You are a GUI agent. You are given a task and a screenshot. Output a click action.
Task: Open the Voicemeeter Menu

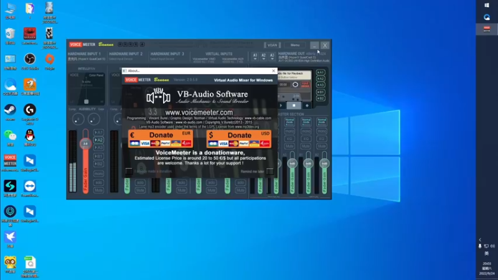pyautogui.click(x=295, y=45)
